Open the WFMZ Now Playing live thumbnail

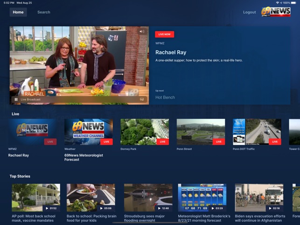32,132
